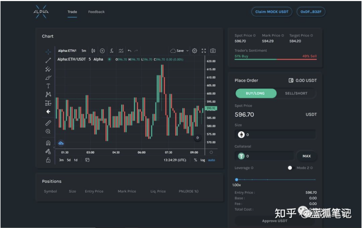Toggle magnet mode on chart
362x228 pixels.
tap(48, 143)
